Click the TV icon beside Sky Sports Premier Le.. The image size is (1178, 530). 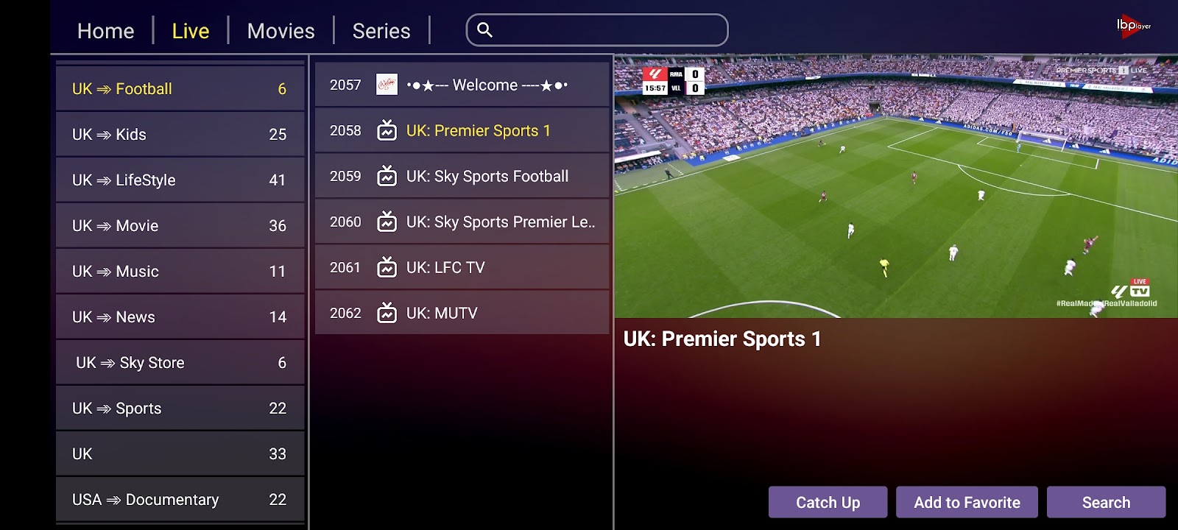pyautogui.click(x=387, y=222)
